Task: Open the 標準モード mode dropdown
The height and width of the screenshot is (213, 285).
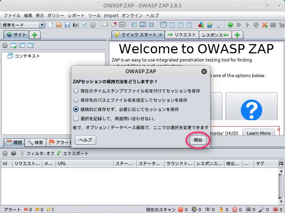Action: 23,25
